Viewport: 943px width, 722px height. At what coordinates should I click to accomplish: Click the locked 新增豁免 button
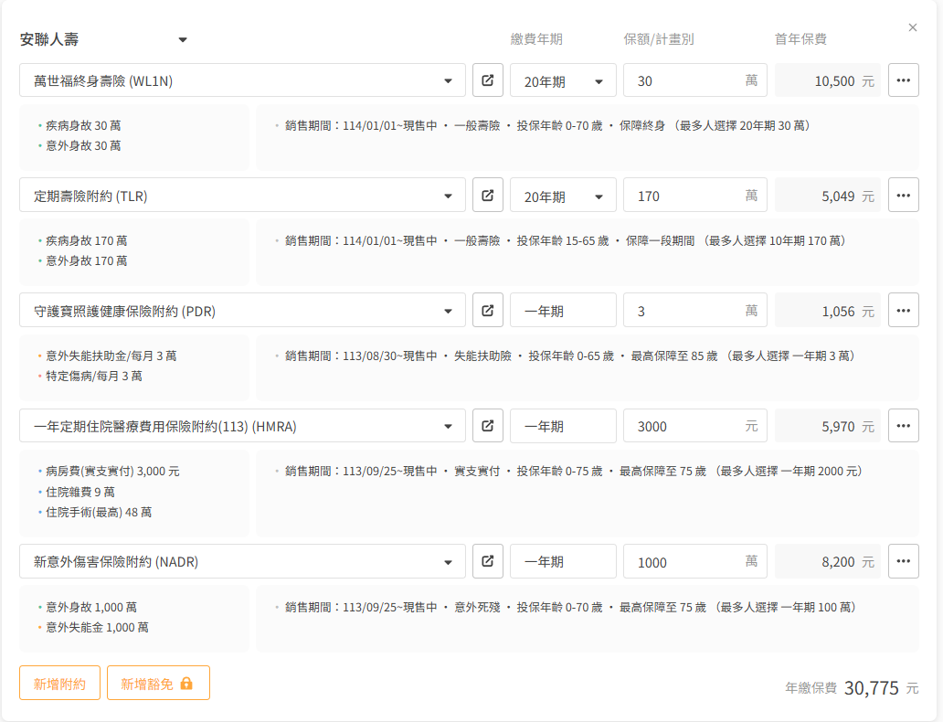(x=158, y=683)
